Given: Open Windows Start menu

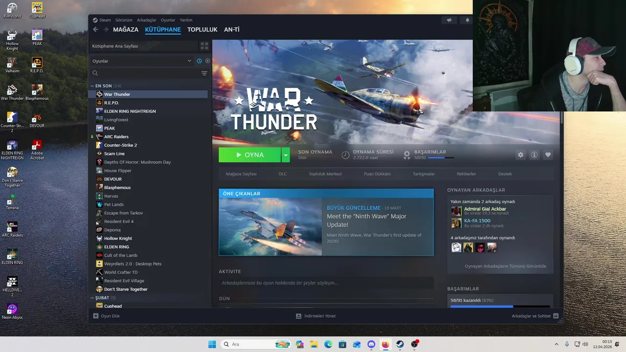Looking at the screenshot, I should (x=212, y=344).
